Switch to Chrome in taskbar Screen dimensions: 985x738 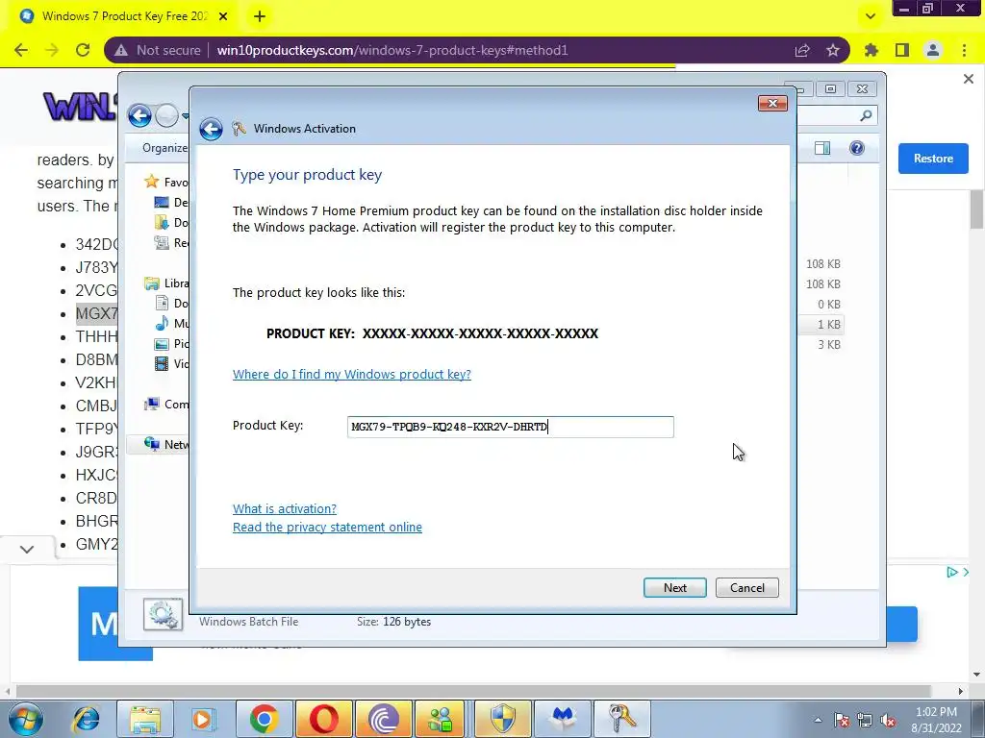tap(265, 719)
